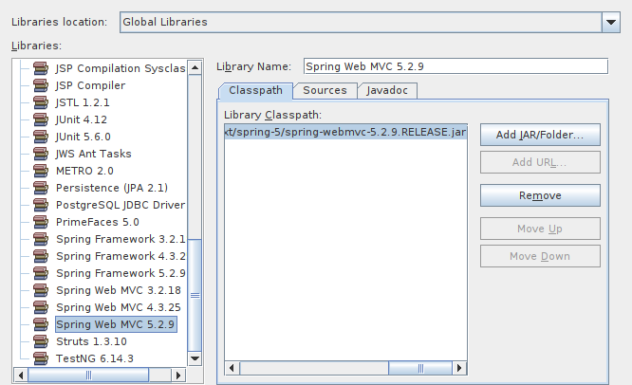Click the Spring Framework 4.3.2 library icon
Image resolution: width=632 pixels, height=385 pixels.
[x=41, y=256]
